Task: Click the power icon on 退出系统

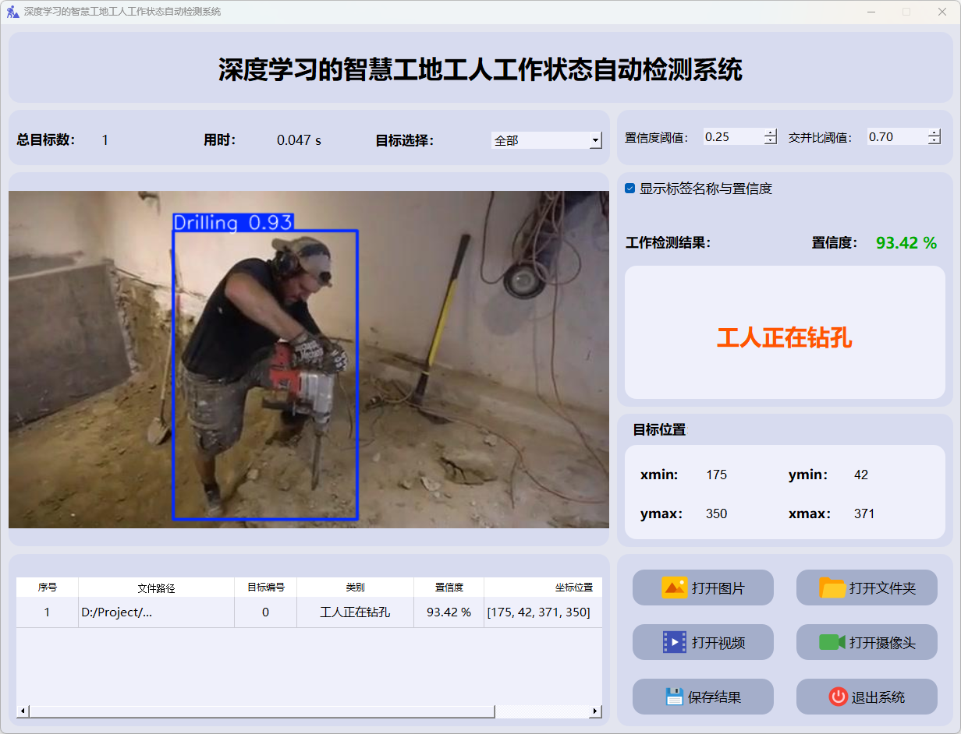Action: coord(838,697)
